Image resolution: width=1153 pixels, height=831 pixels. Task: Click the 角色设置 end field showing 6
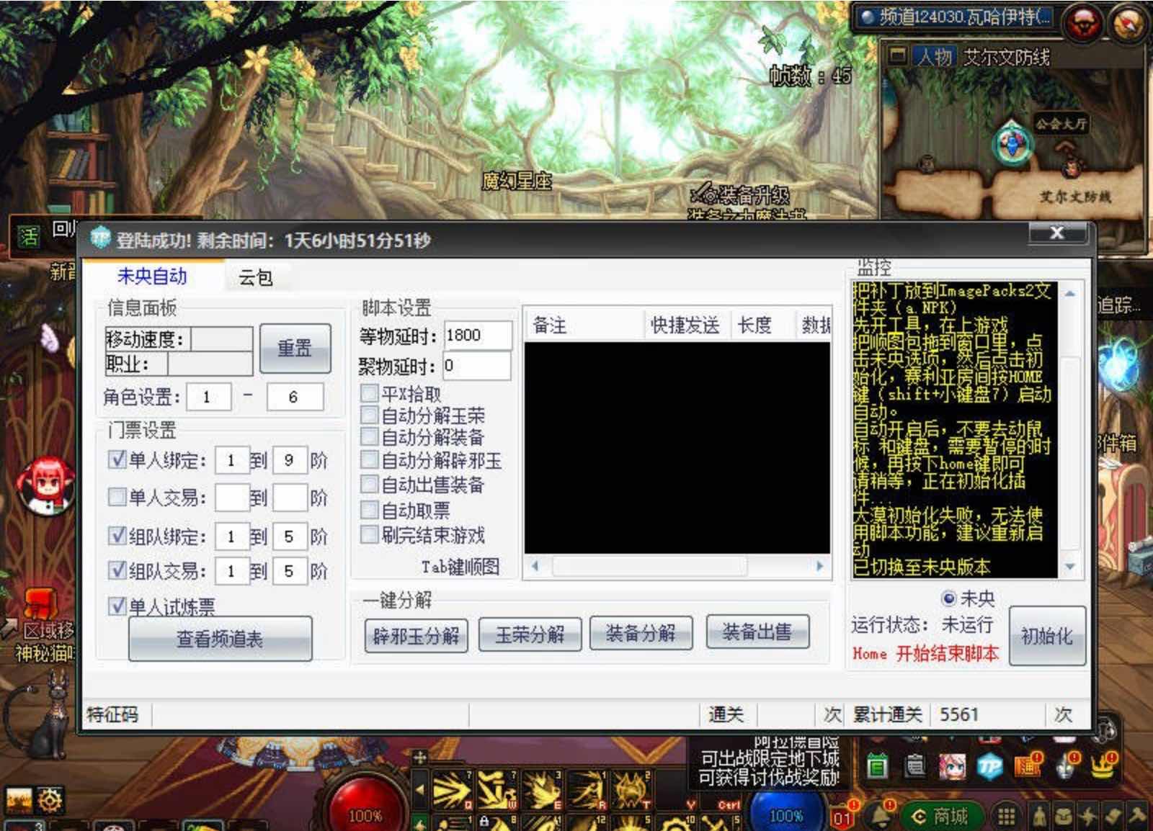click(x=295, y=397)
